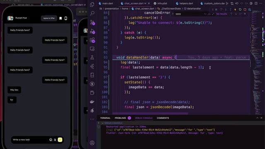Pause the debug session
This screenshot has height=149, width=265.
coord(216,10)
